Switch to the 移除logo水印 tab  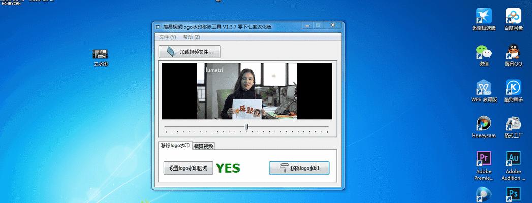coord(175,145)
